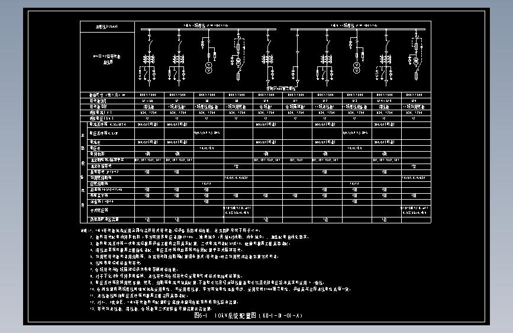513x333 pixels.
Task: Select the '额定电流' row header
Action: [101, 113]
